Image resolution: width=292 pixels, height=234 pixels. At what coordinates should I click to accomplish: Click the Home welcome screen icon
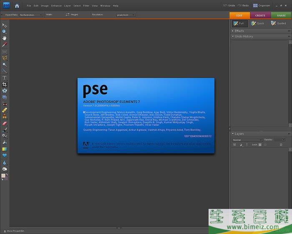point(17,6)
